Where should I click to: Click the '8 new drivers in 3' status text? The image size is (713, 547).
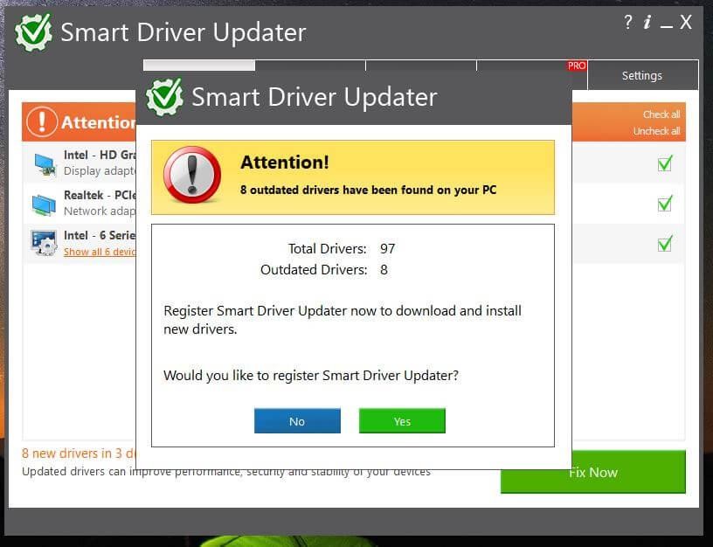[x=79, y=454]
